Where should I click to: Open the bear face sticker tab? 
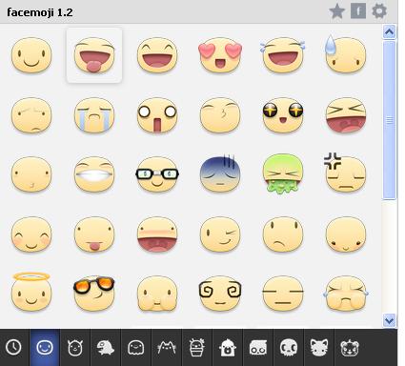coord(350,347)
